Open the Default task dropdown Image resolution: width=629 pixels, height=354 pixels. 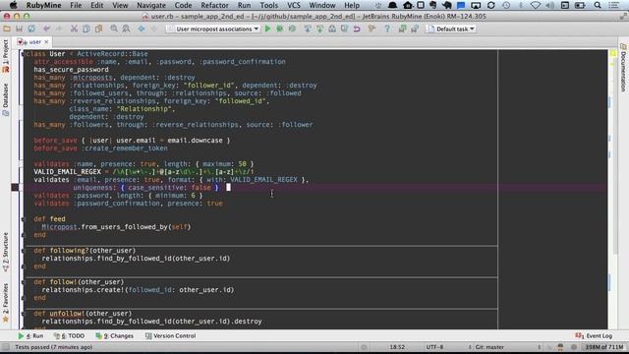click(x=450, y=29)
